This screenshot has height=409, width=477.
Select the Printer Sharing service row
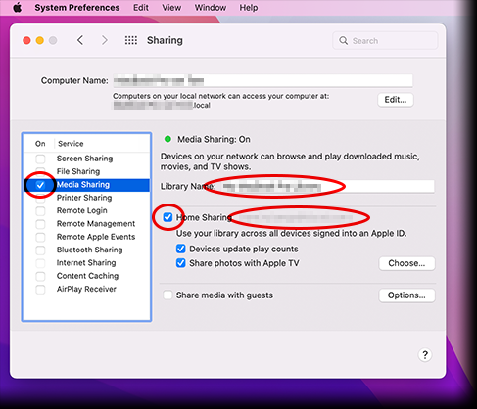tap(86, 198)
